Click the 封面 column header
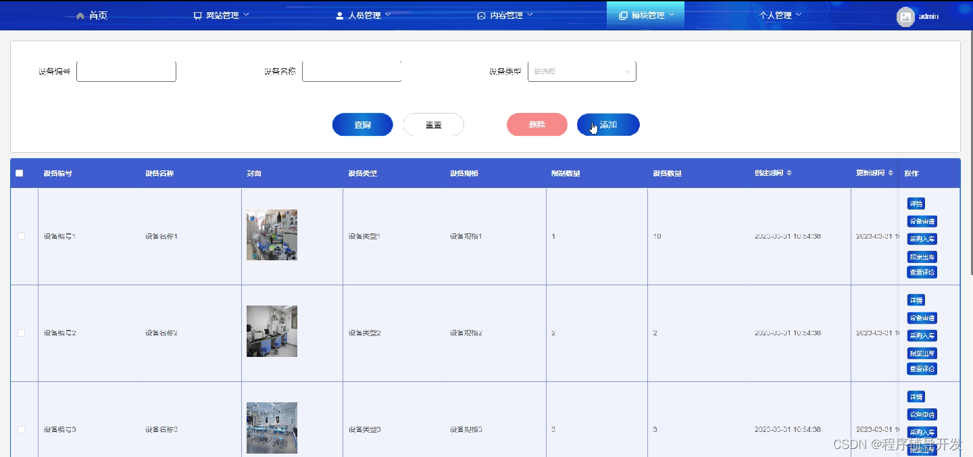This screenshot has width=973, height=457. pyautogui.click(x=254, y=174)
